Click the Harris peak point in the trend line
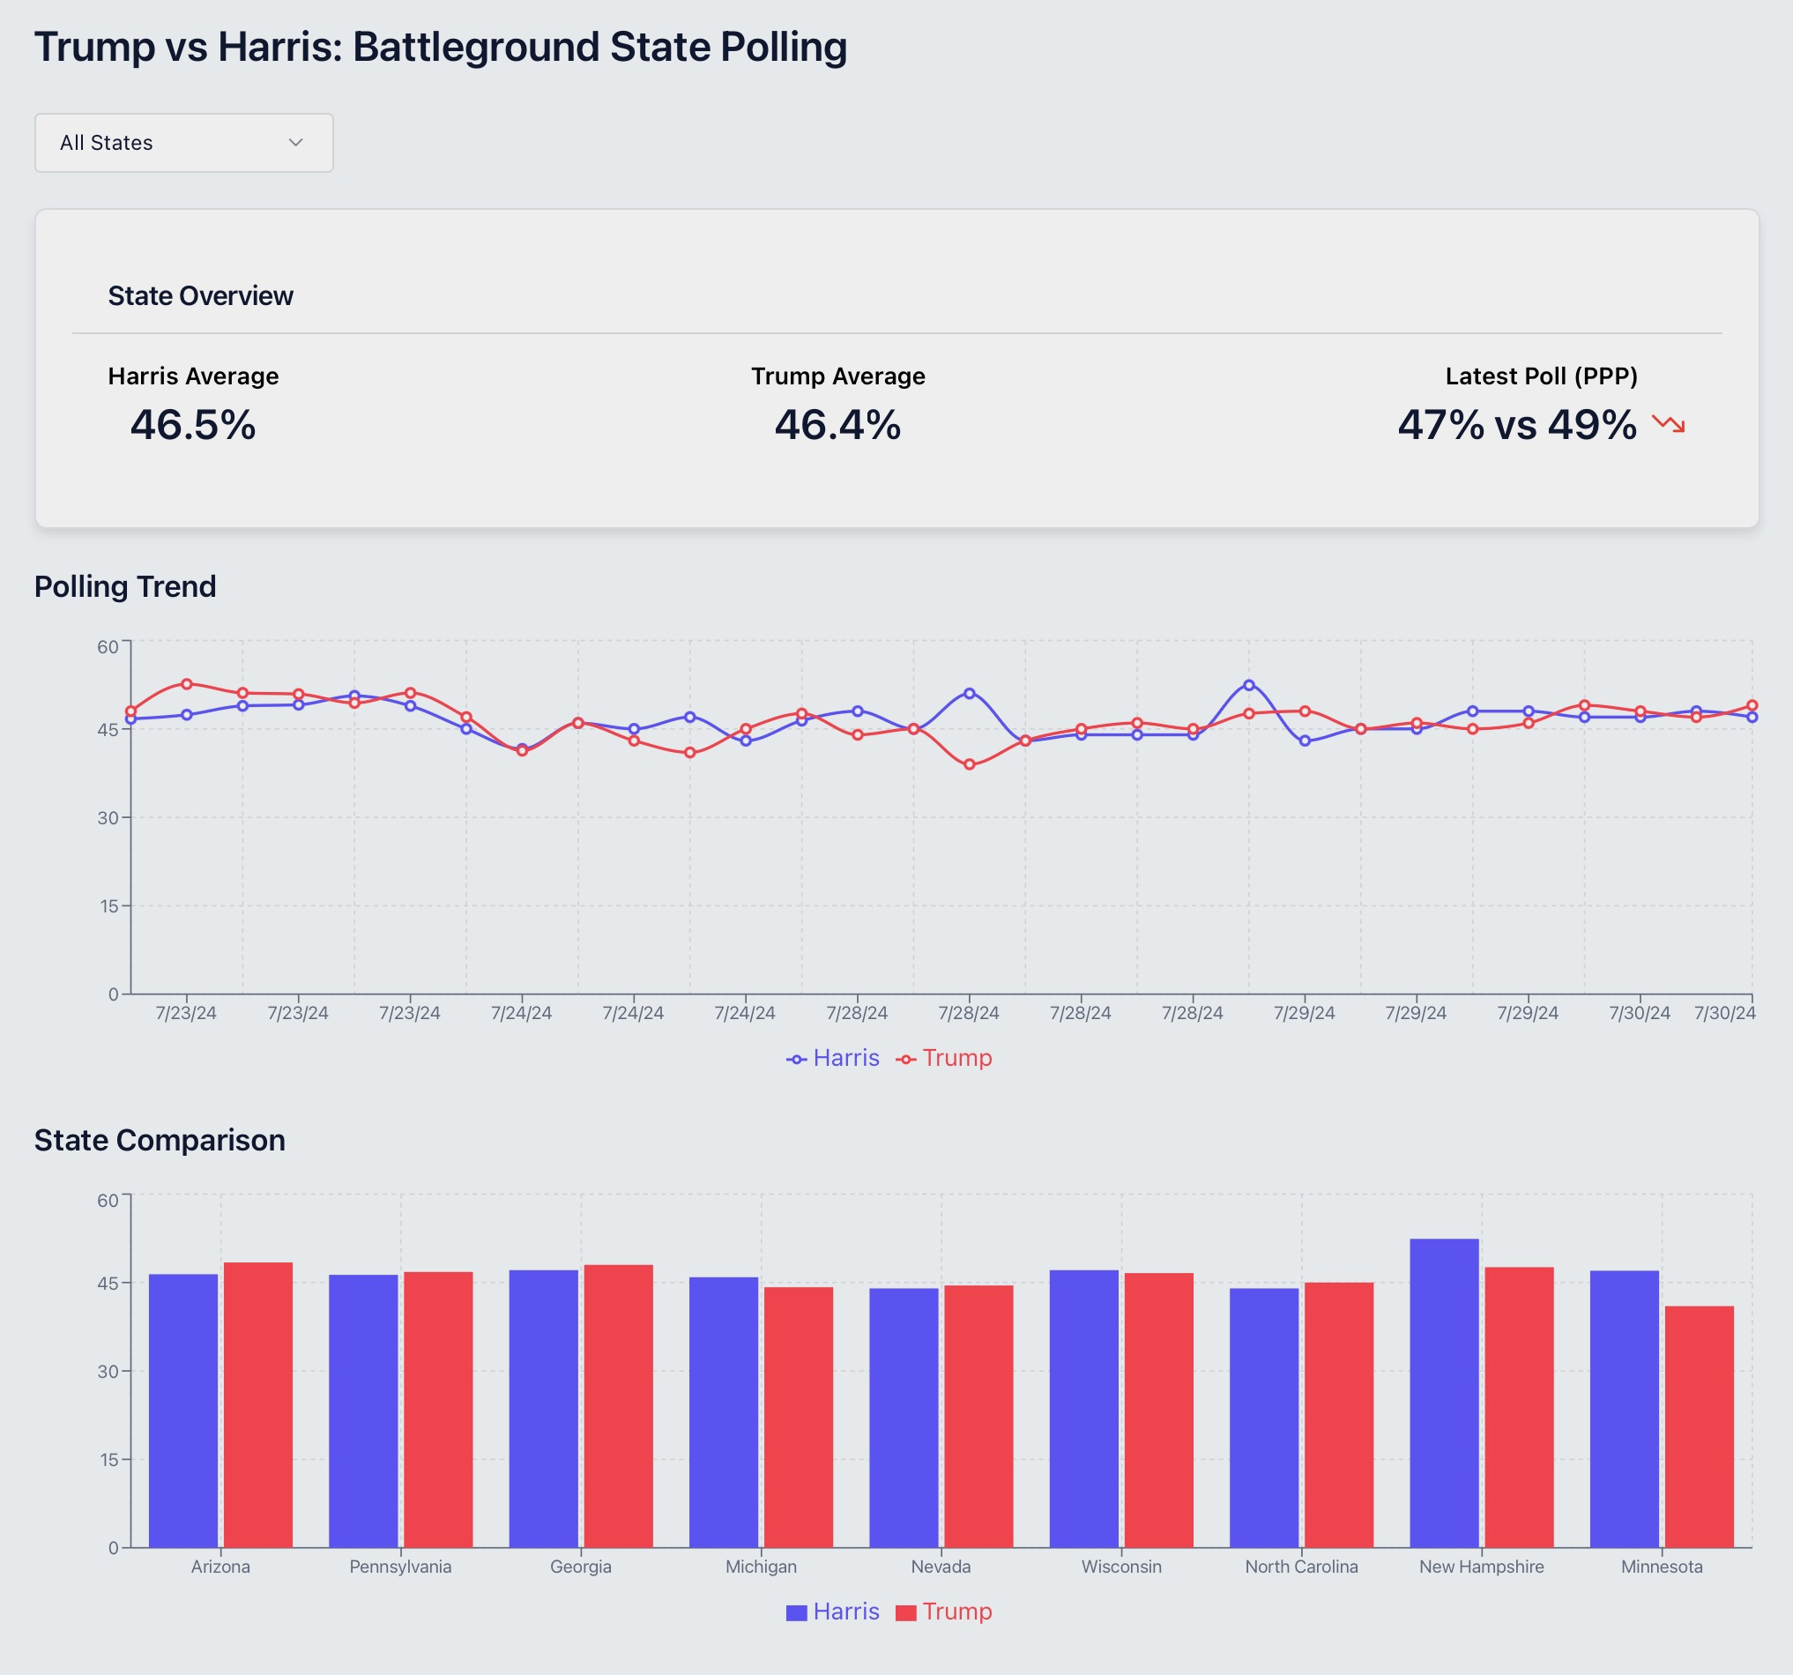 click(x=1249, y=685)
